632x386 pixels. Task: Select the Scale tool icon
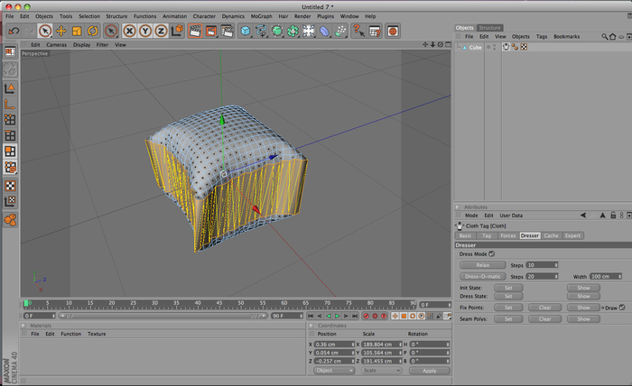77,31
